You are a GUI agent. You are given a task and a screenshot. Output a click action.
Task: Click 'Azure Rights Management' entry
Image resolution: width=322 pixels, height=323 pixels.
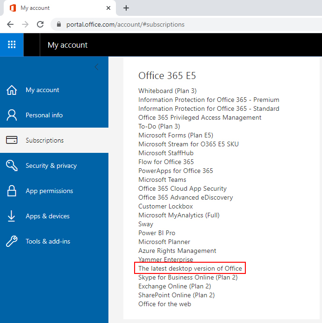point(177,251)
